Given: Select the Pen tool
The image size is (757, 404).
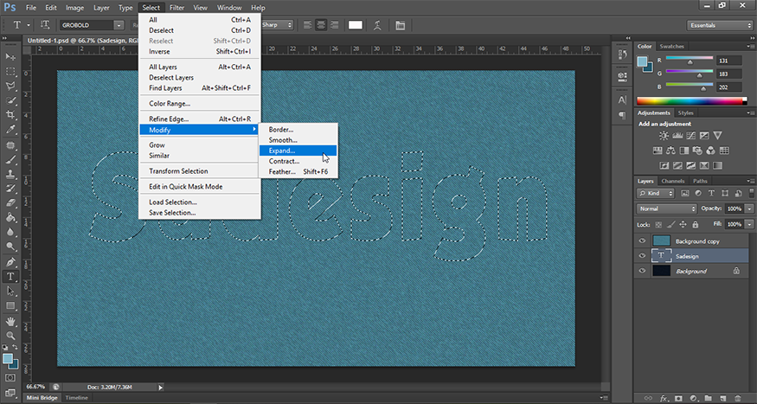Looking at the screenshot, I should point(10,262).
